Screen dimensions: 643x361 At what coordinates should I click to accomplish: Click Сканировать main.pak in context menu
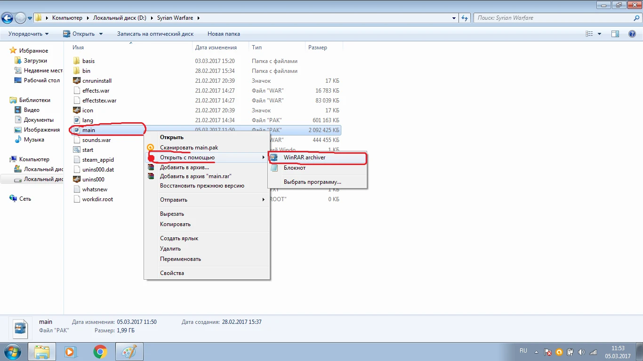(x=207, y=148)
